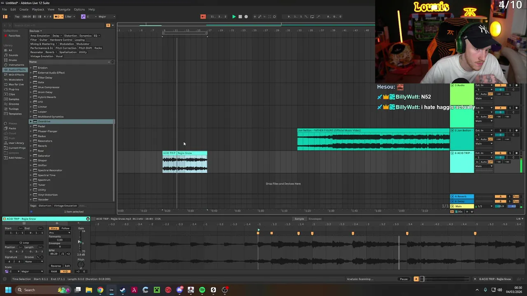Open the Create menu

click(x=24, y=9)
